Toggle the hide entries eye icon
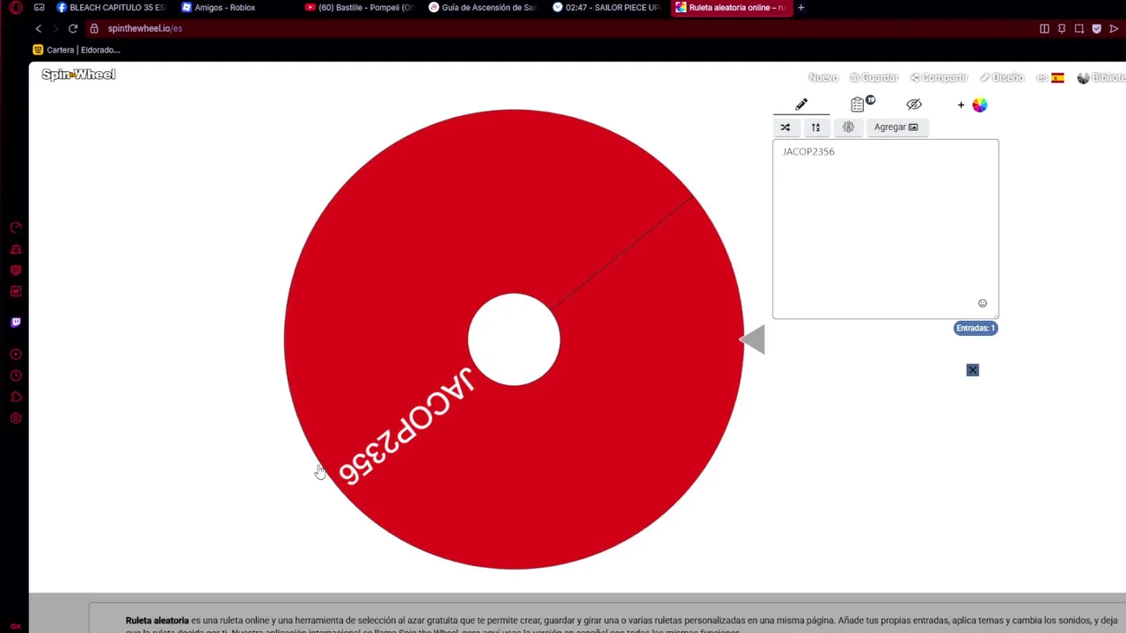This screenshot has width=1126, height=633. click(x=914, y=105)
